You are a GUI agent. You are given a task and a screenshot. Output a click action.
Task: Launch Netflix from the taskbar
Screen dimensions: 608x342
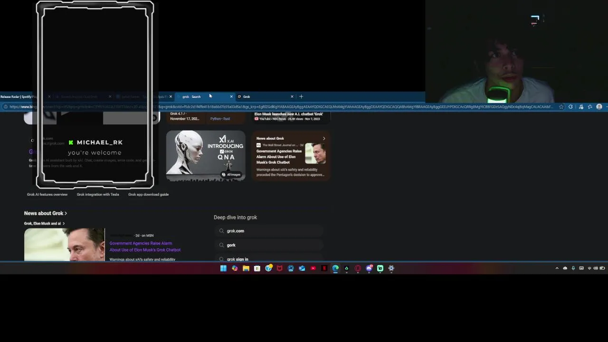[324, 268]
